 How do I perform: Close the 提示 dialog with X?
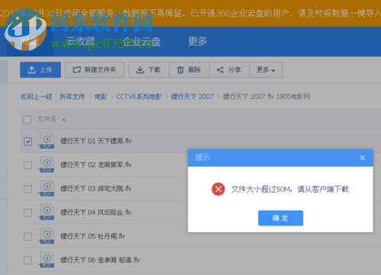pos(363,158)
